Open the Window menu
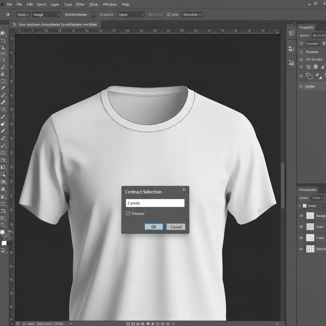This screenshot has height=326, width=326. point(110,4)
